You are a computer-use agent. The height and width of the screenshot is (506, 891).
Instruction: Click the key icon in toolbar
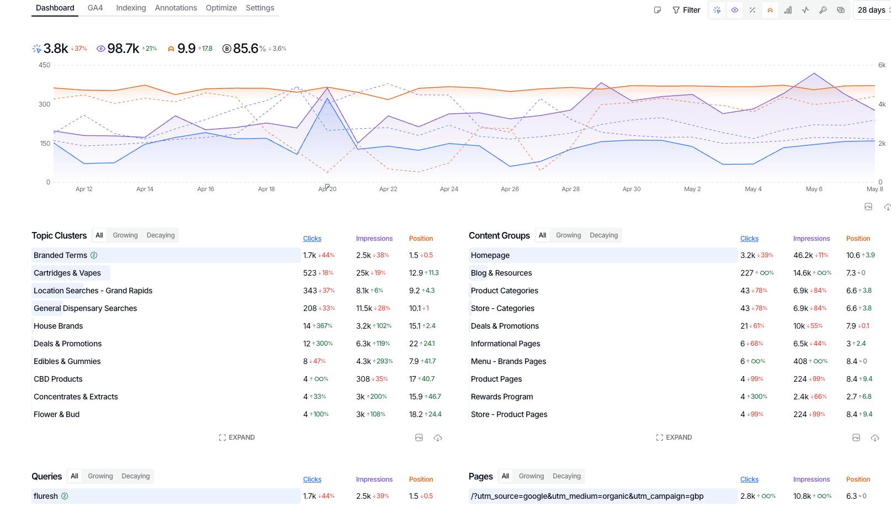823,10
